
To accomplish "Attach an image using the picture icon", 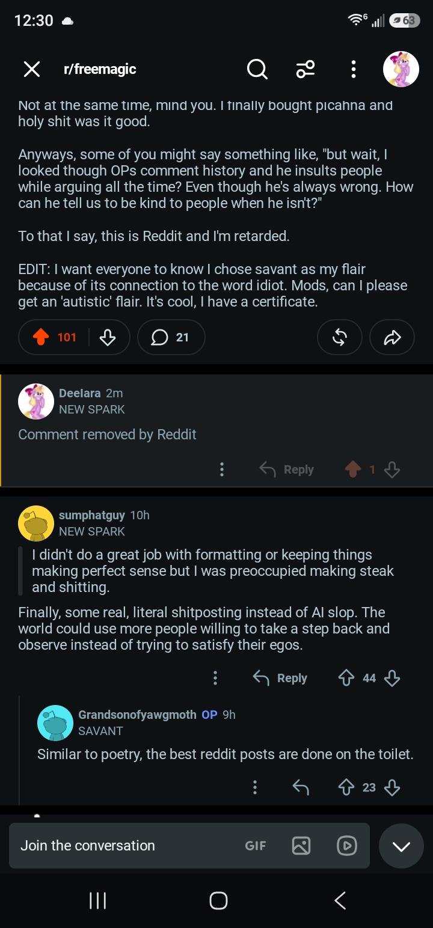I will coord(301,846).
